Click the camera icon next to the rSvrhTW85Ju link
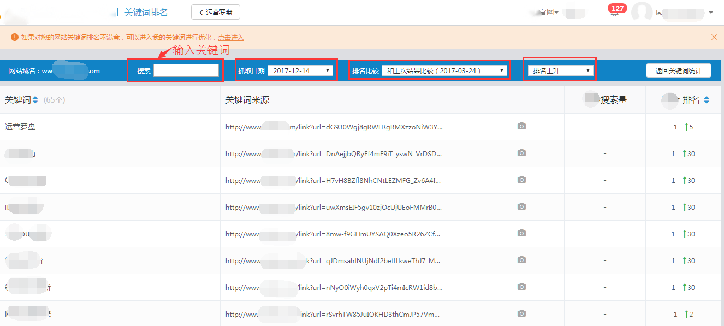Viewport: 724px width, 326px height. tap(521, 313)
